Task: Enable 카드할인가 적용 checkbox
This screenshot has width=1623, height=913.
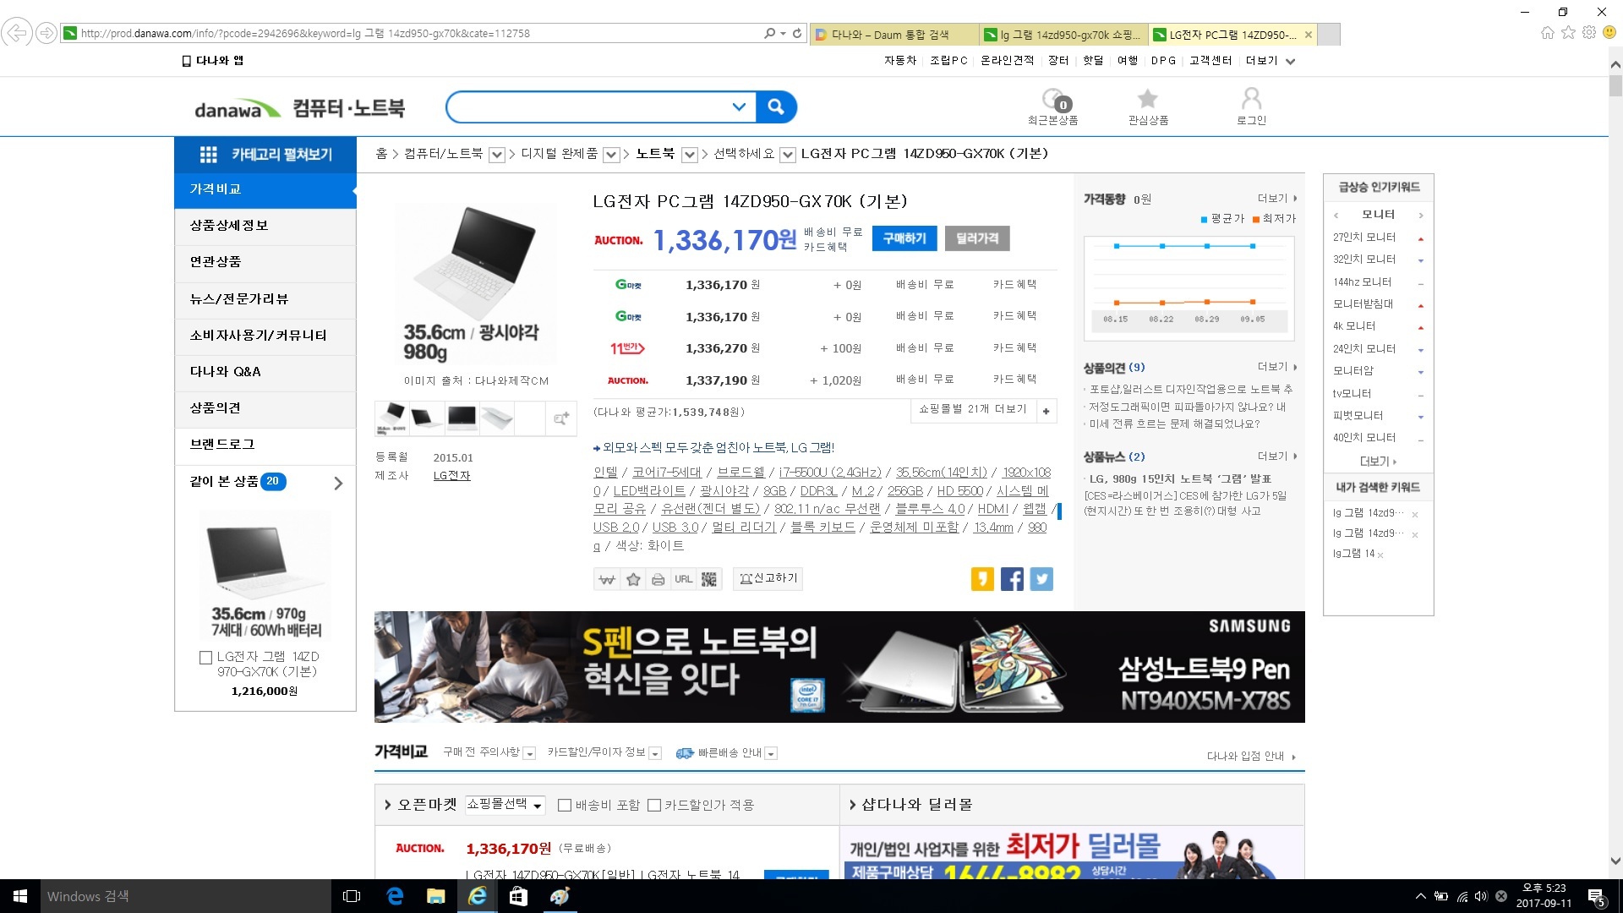Action: coord(653,806)
